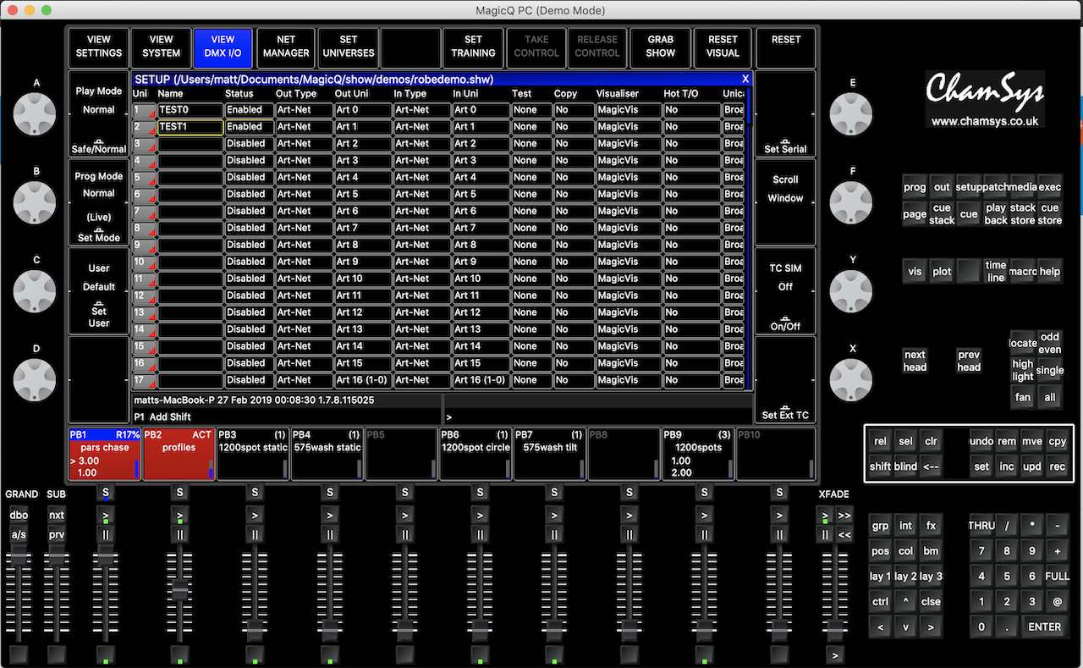Click the next head key
The image size is (1083, 668).
(915, 361)
